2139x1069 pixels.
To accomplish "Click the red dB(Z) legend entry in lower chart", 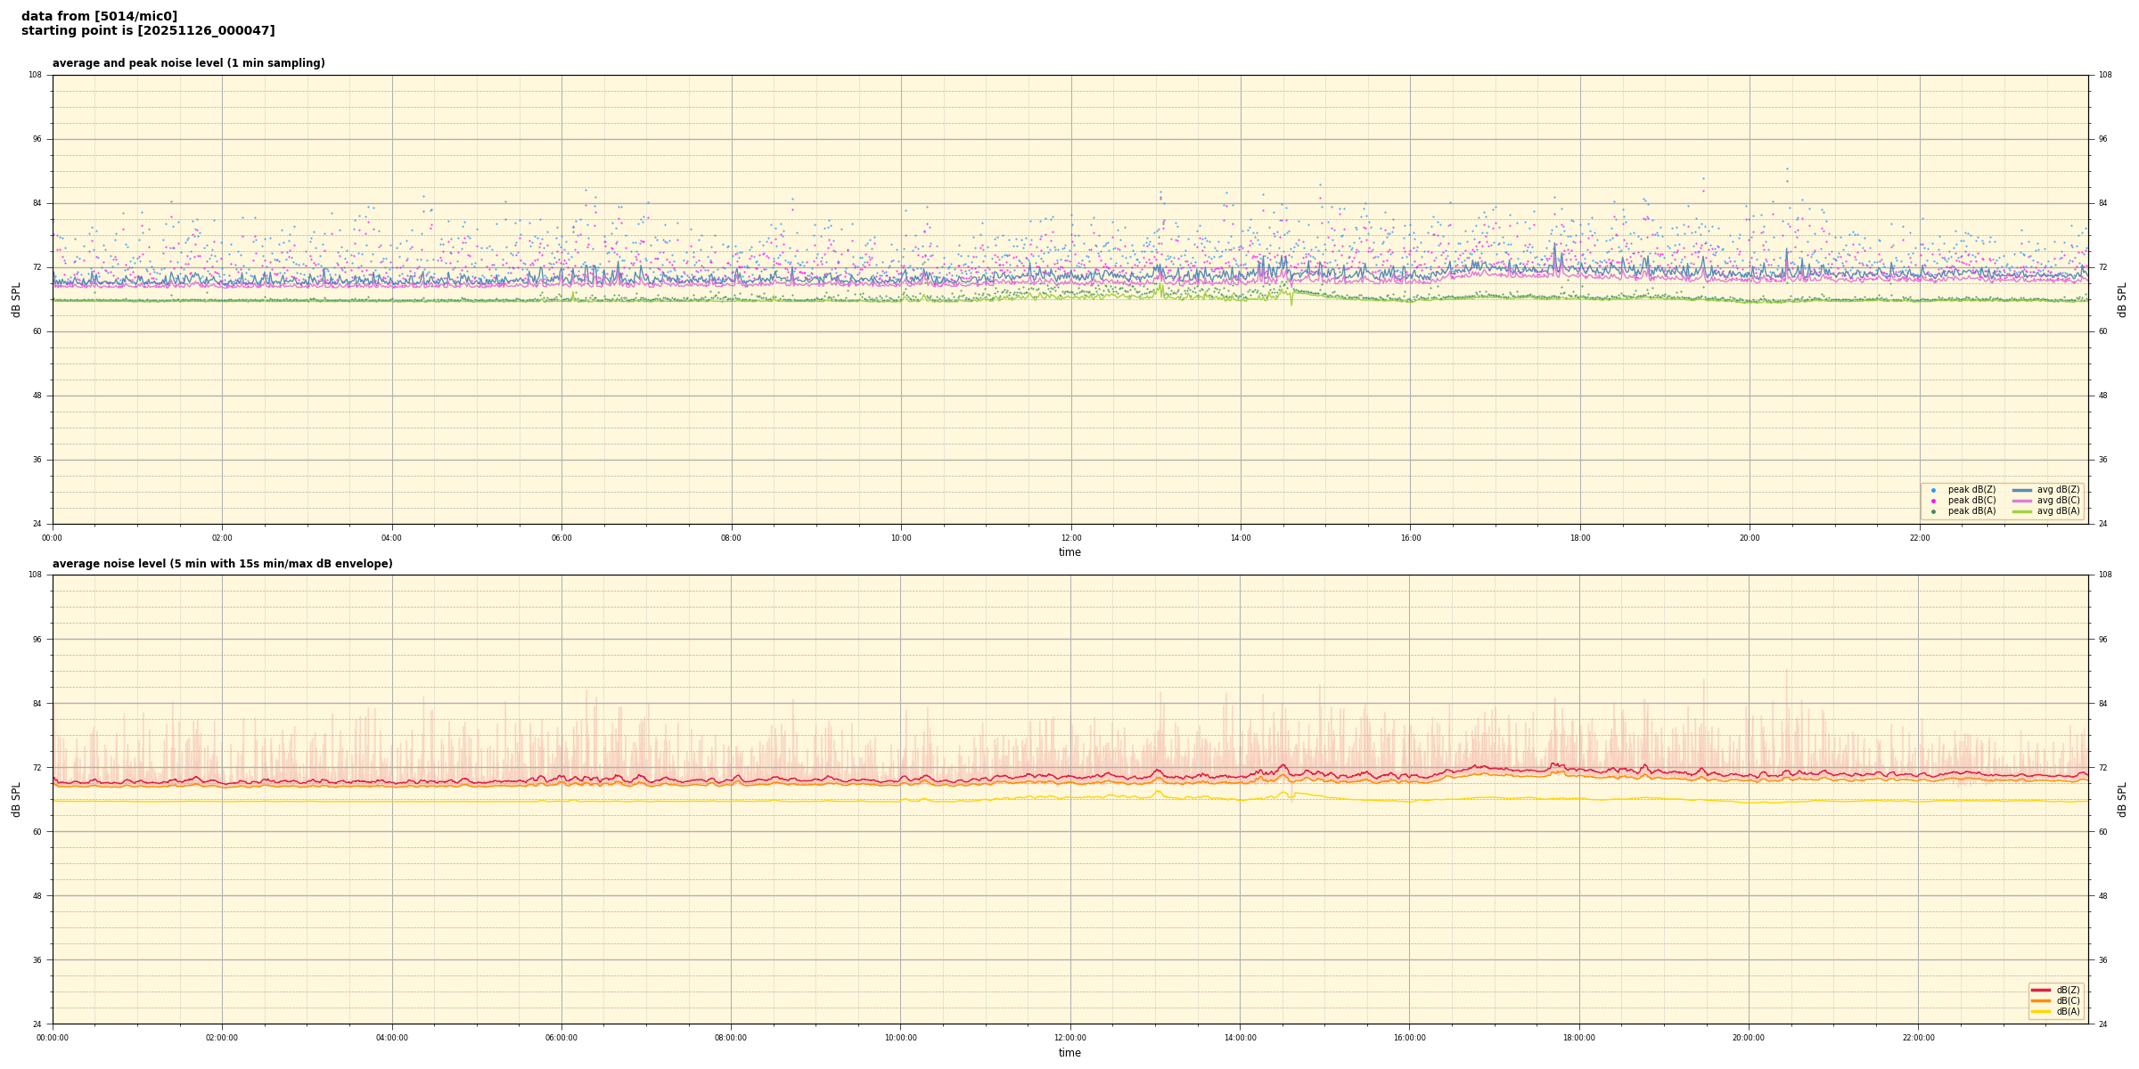I will click(x=2041, y=990).
